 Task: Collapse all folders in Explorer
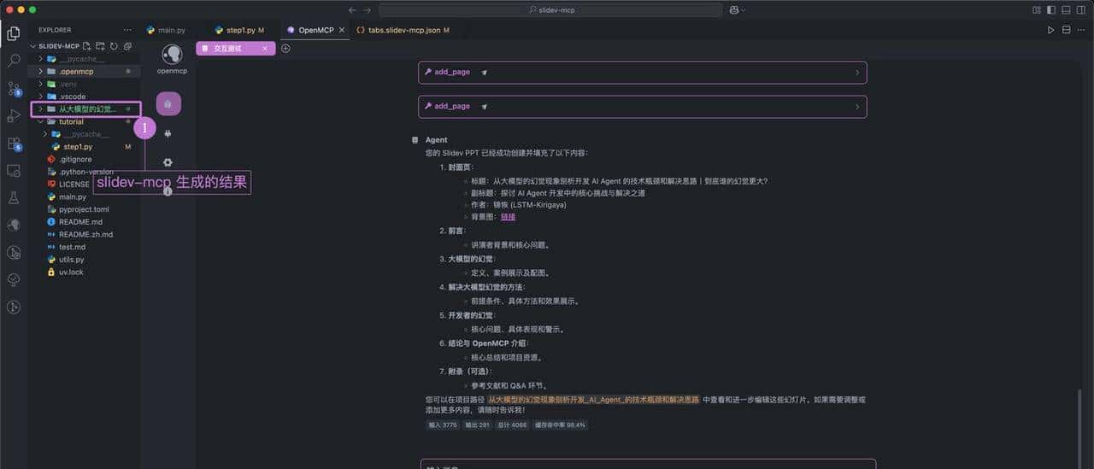[x=127, y=45]
